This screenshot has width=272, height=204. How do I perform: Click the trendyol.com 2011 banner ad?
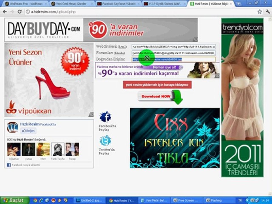242,97
